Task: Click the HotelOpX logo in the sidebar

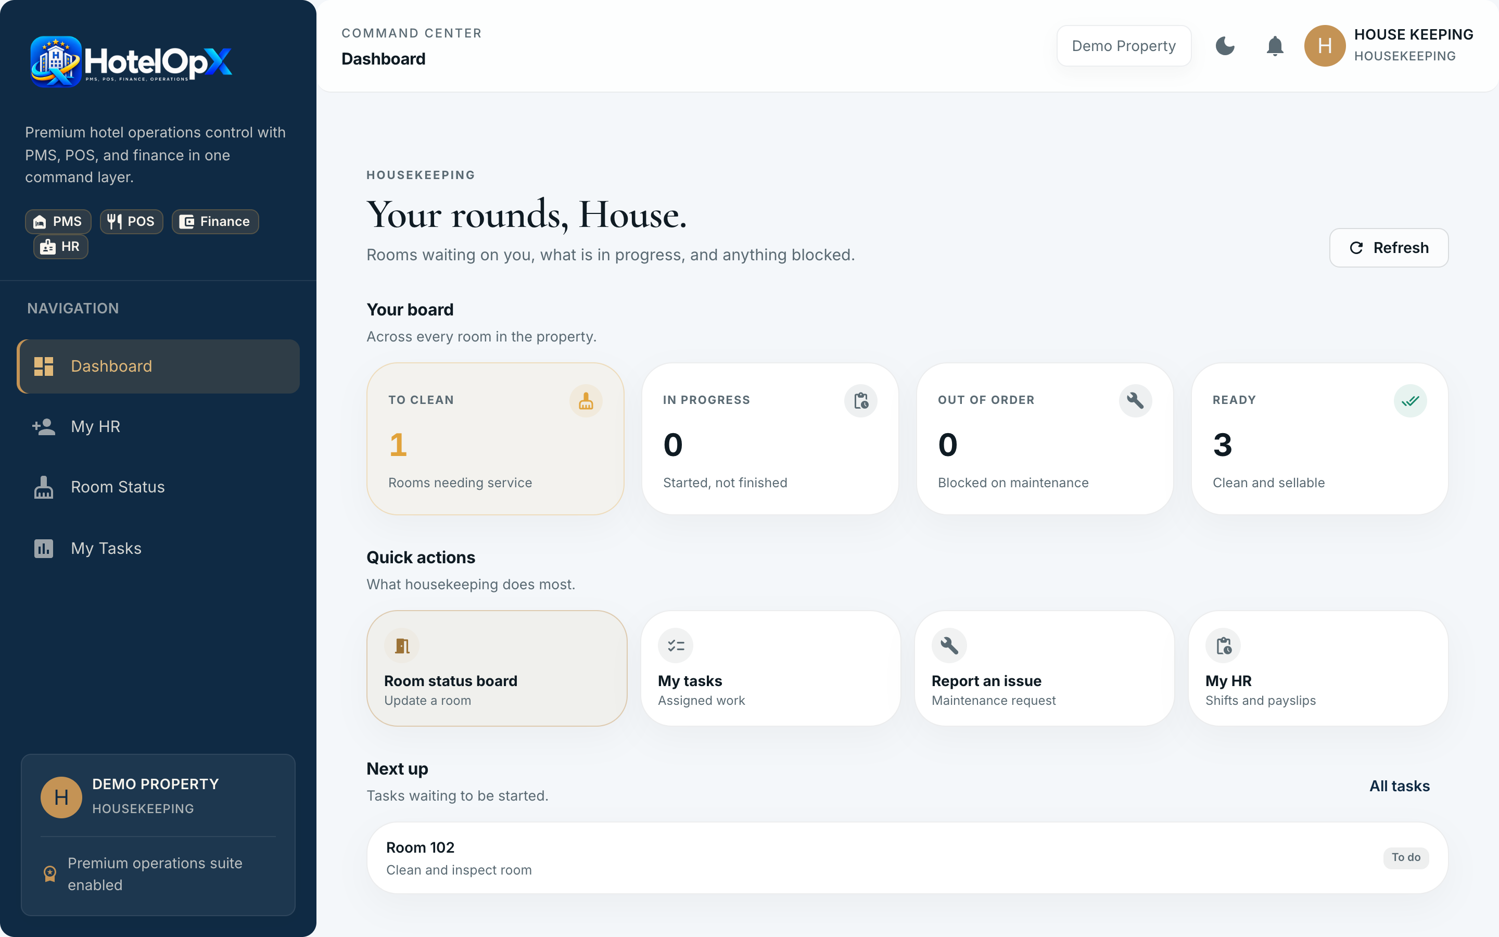Action: (131, 61)
